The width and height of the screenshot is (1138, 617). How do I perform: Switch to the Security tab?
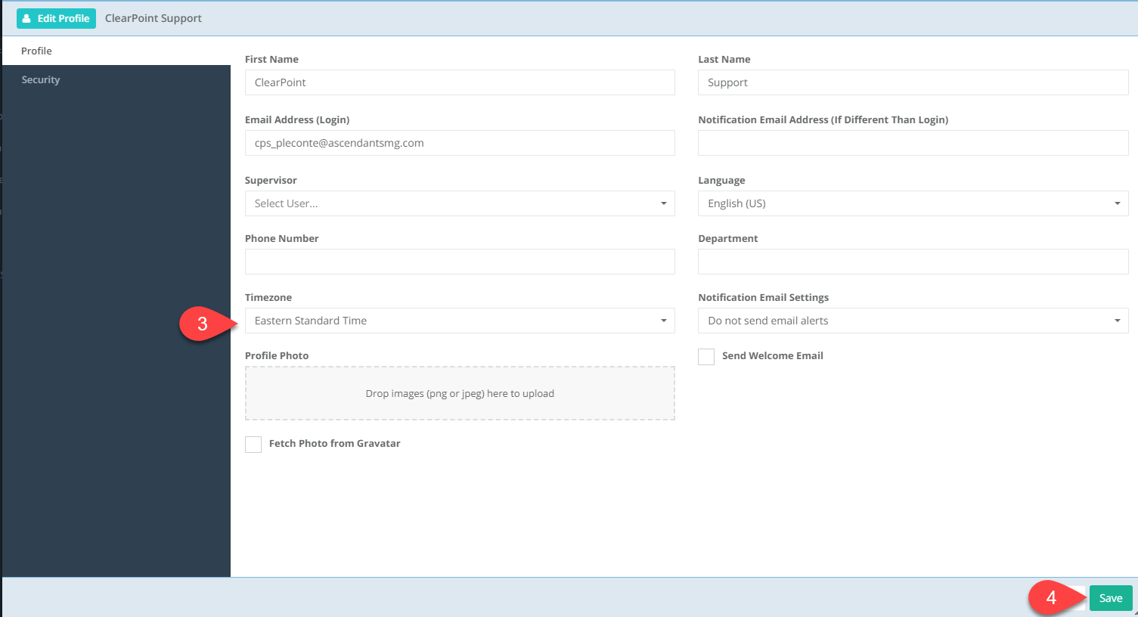(40, 79)
